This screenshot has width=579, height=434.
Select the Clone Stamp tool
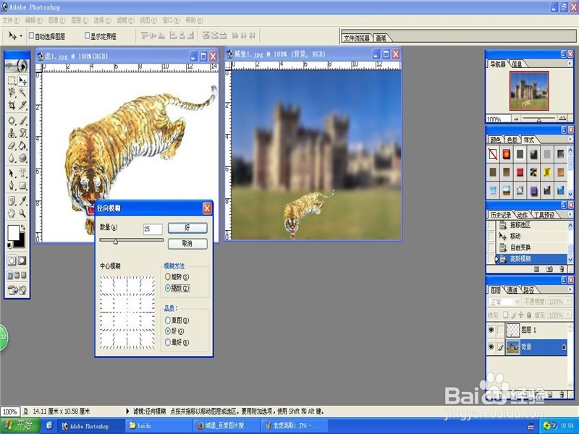coord(12,133)
